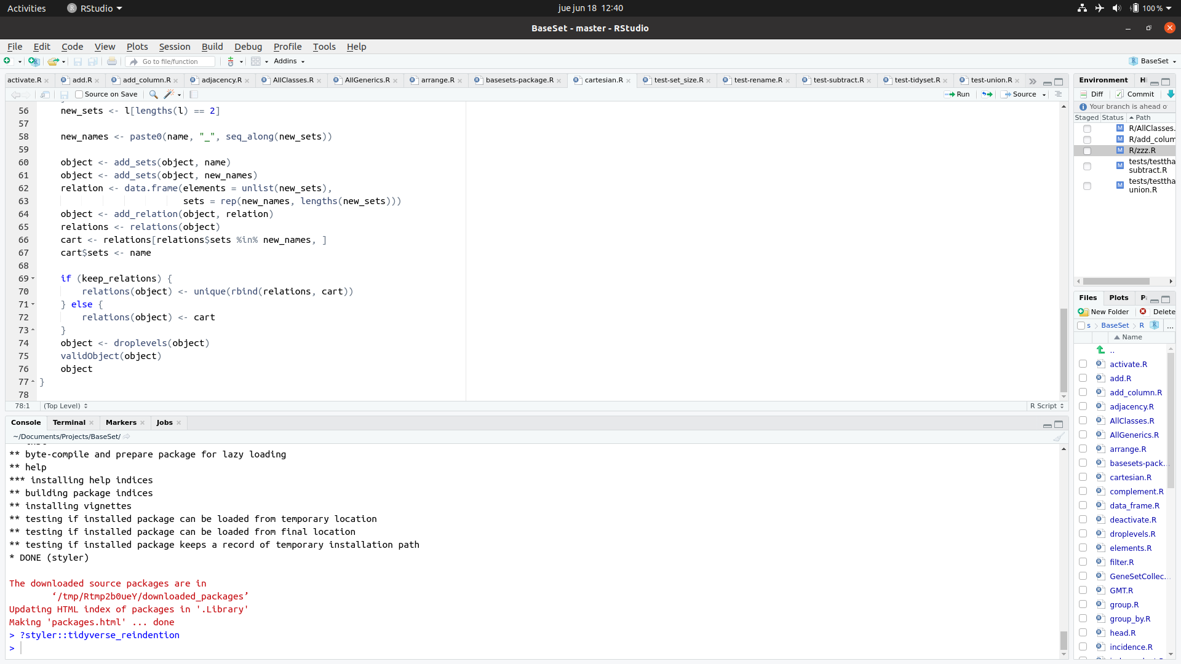Viewport: 1181px width, 664px height.
Task: Click the Git pane horizontal scrollbar
Action: (x=1116, y=282)
